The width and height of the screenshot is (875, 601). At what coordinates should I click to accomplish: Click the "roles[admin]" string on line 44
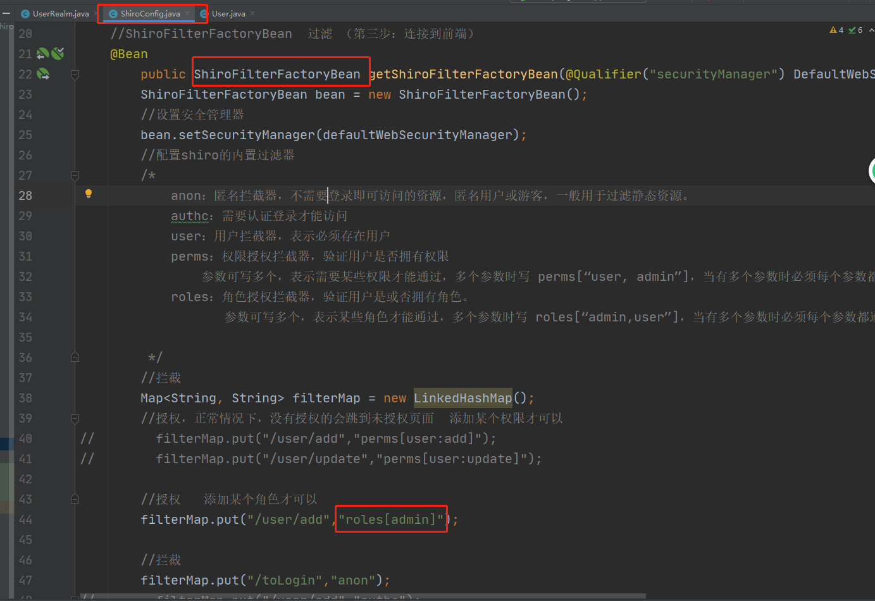tap(391, 519)
